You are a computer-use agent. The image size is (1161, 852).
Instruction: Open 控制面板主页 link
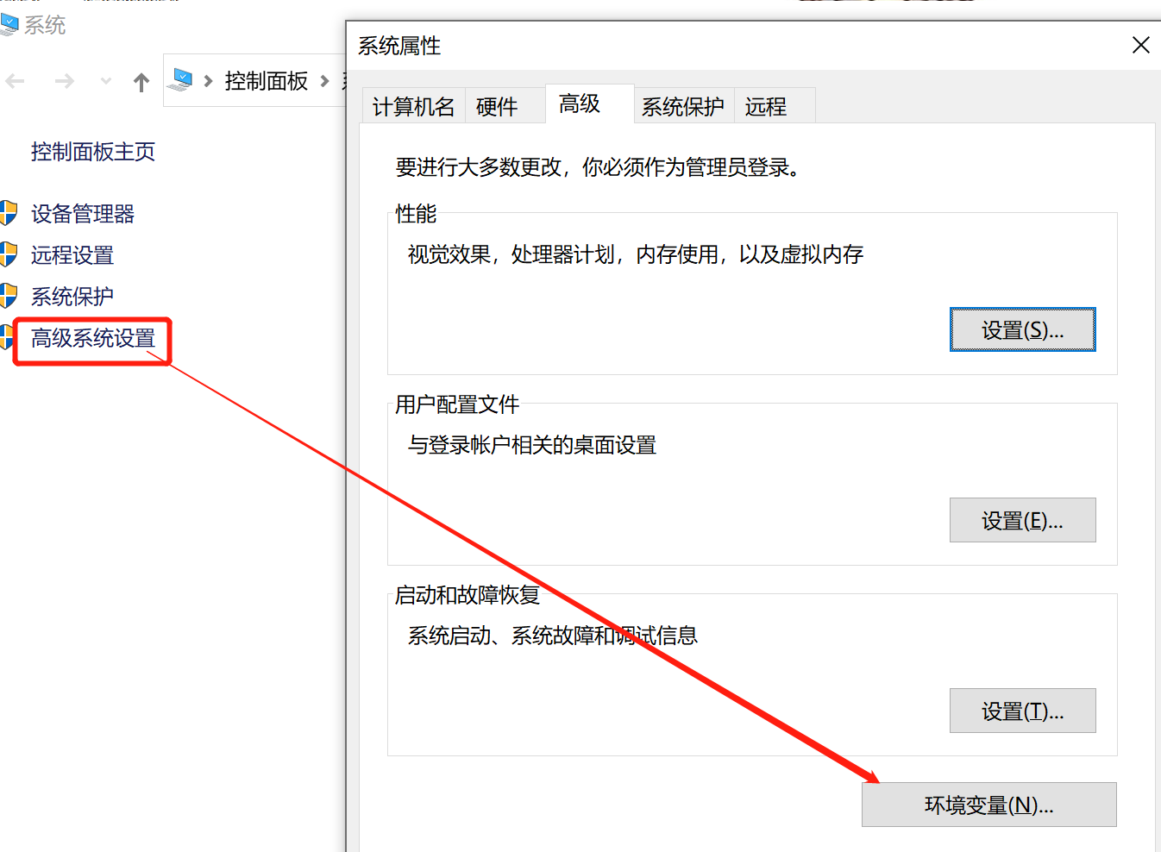click(x=92, y=151)
